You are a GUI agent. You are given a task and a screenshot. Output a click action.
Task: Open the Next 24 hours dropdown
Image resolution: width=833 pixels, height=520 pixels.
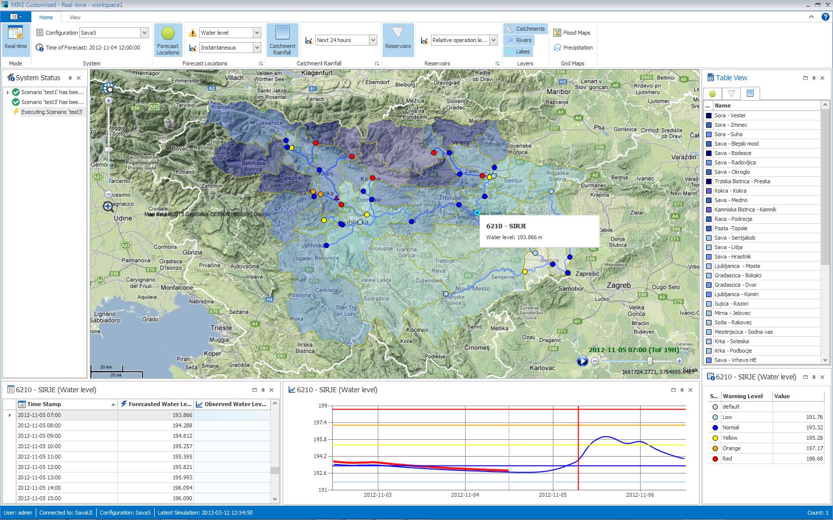pos(373,40)
